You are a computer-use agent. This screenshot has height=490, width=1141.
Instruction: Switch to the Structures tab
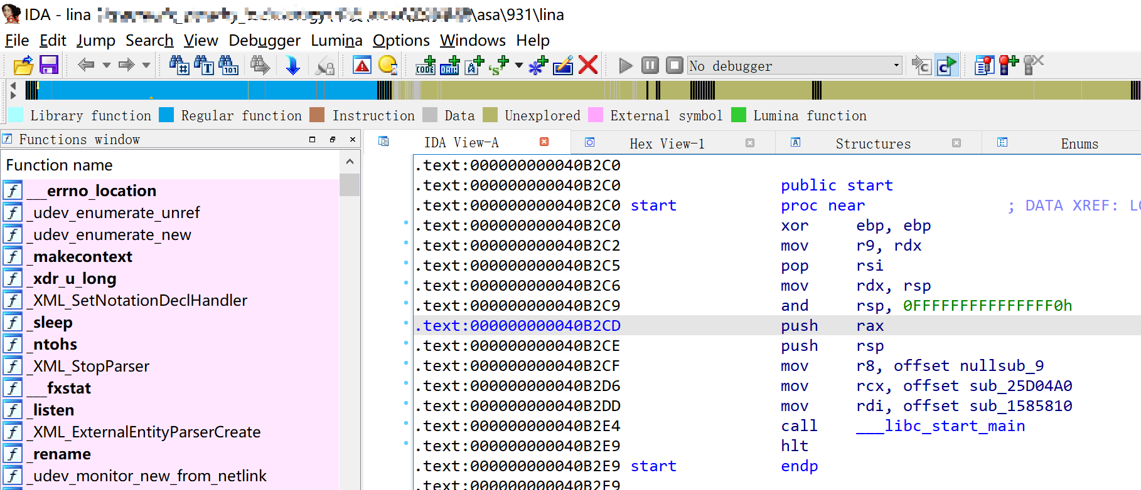(872, 143)
